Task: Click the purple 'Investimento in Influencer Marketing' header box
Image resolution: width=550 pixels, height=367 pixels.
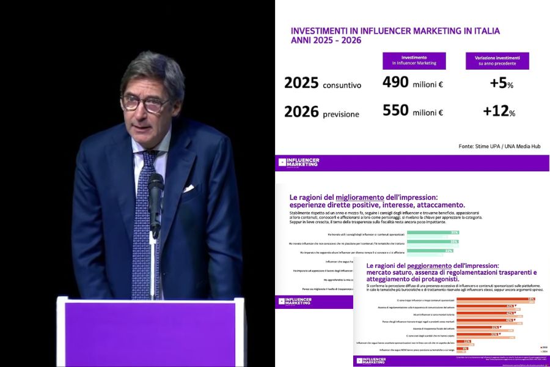Action: tap(414, 61)
